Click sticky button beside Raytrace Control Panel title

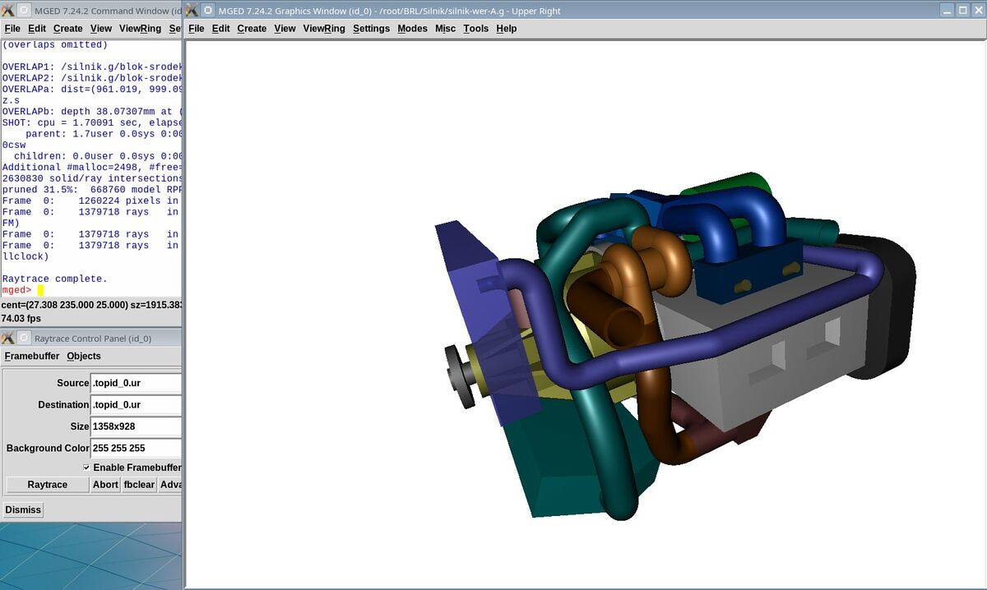(24, 338)
